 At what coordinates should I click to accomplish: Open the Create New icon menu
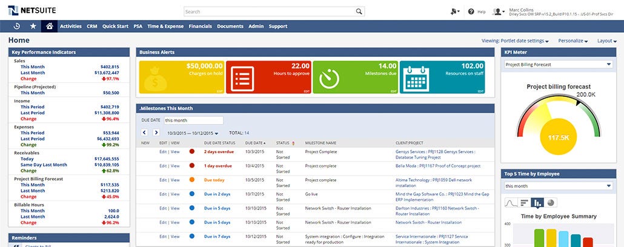455,12
